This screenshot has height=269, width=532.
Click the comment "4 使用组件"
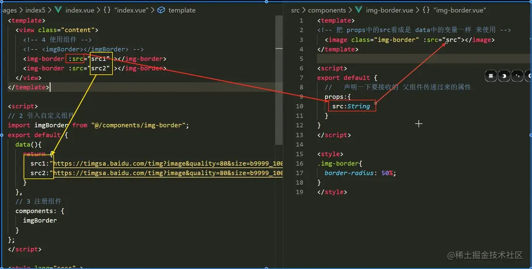(58, 40)
